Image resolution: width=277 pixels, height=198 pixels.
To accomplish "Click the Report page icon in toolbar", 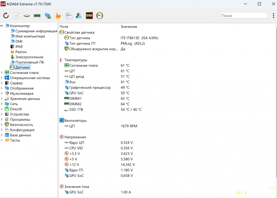I will tap(16, 16).
